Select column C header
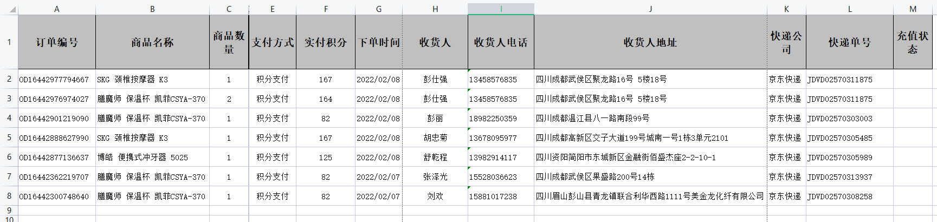Screen dimensions: 937x222 229,9
